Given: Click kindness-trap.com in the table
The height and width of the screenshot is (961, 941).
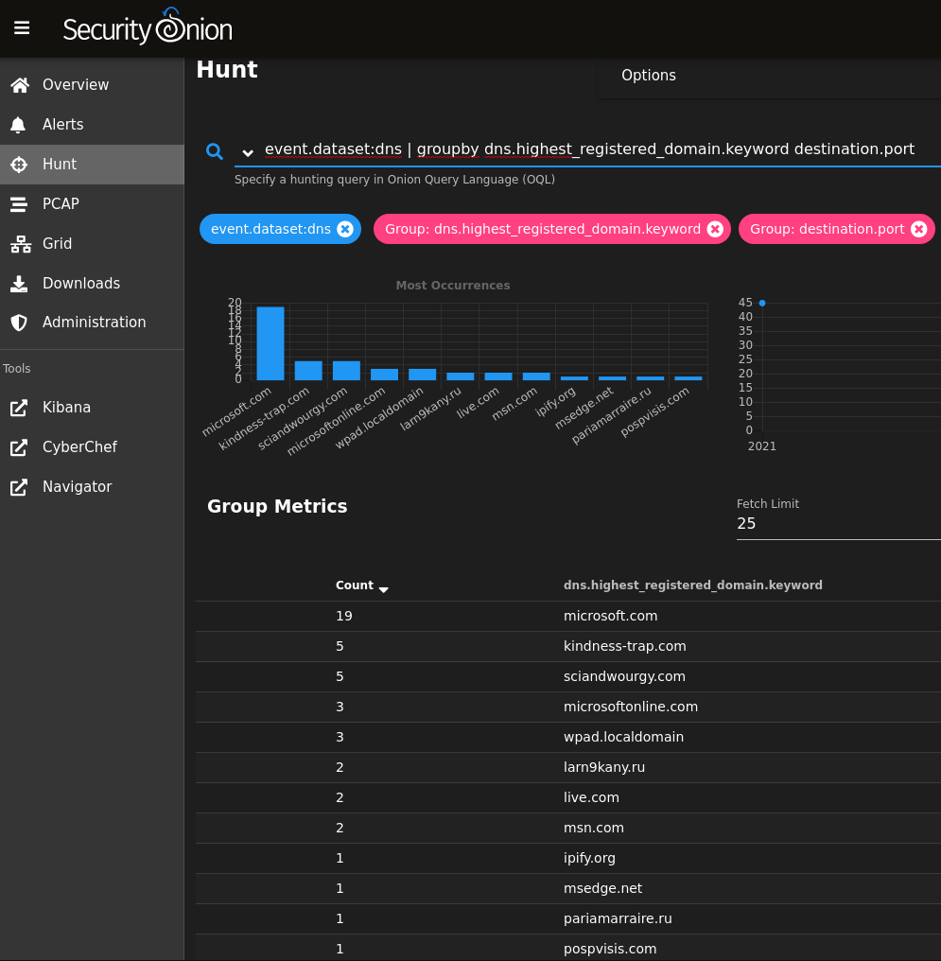Looking at the screenshot, I should coord(625,647).
